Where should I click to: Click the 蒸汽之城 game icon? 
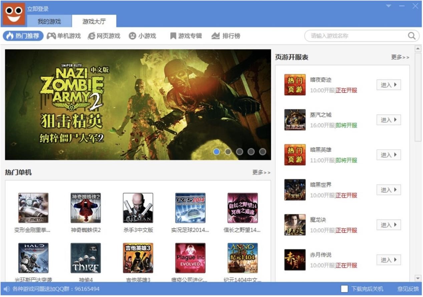click(295, 120)
